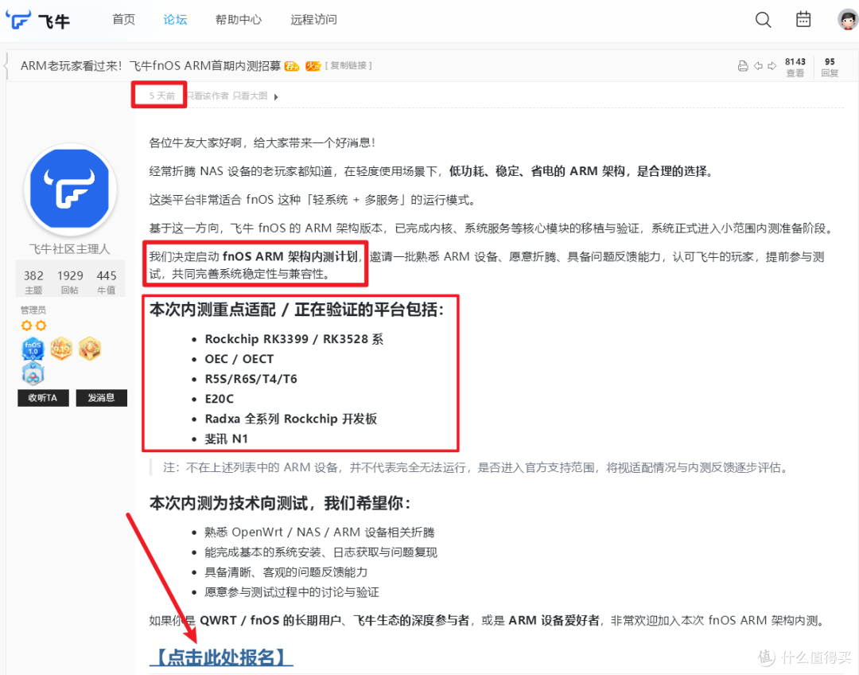The image size is (859, 675).
Task: Go to previous thread arrow icon
Action: pyautogui.click(x=758, y=66)
